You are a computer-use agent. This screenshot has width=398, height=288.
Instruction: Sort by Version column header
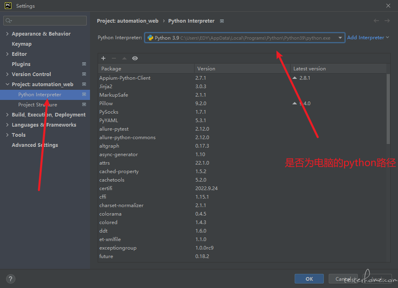pyautogui.click(x=242, y=69)
